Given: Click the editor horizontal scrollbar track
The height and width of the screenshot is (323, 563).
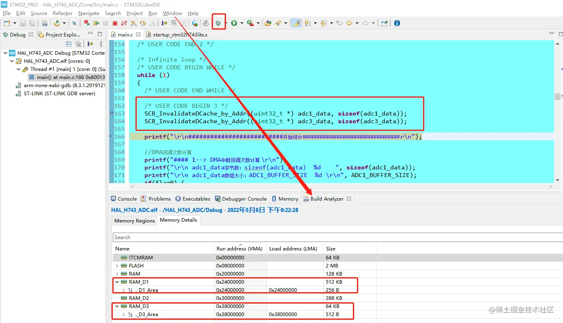Looking at the screenshot, I should tap(341, 187).
